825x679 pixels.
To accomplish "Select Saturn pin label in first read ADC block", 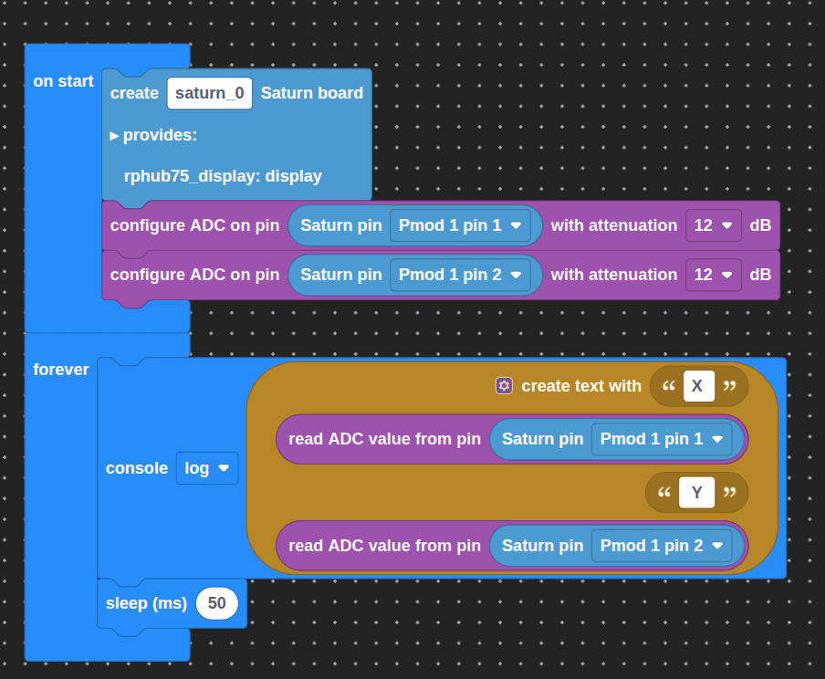I will tap(542, 439).
